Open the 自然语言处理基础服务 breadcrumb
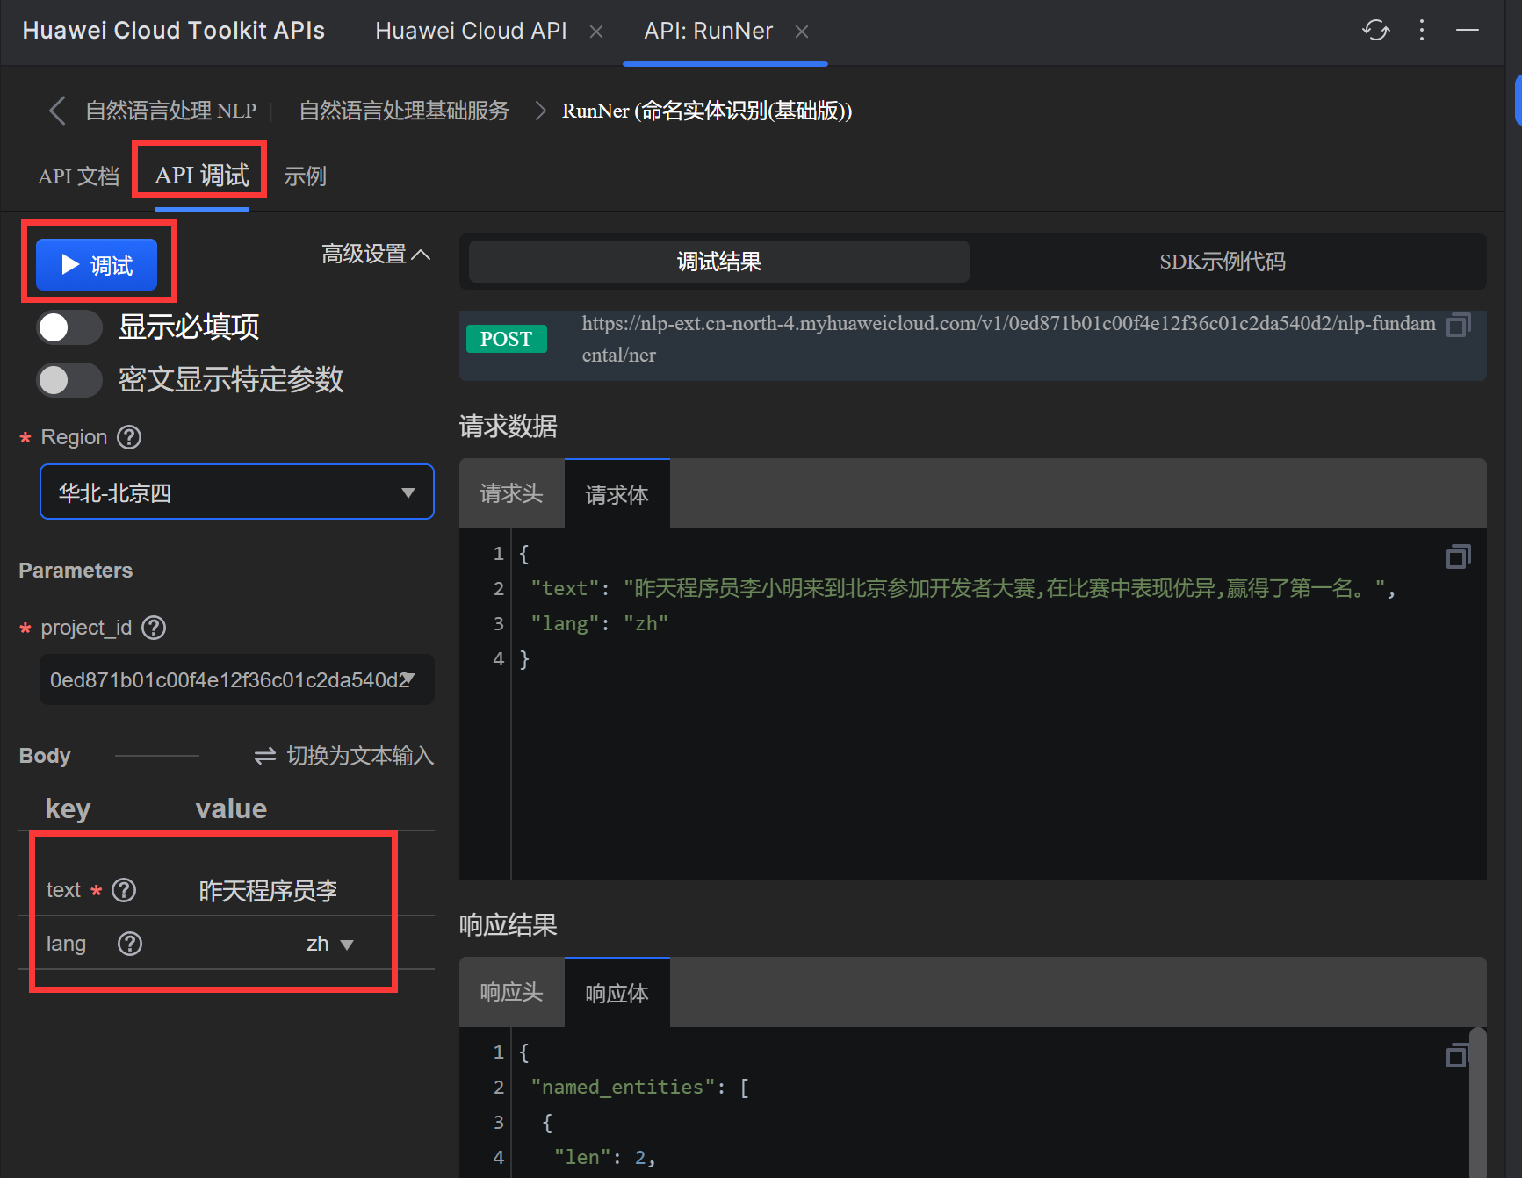The width and height of the screenshot is (1522, 1178). [404, 111]
